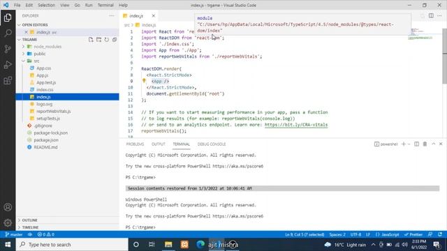Screen dimensions: 447x251
Task: Click the Windows taskbar search box
Action: [x=72, y=245]
